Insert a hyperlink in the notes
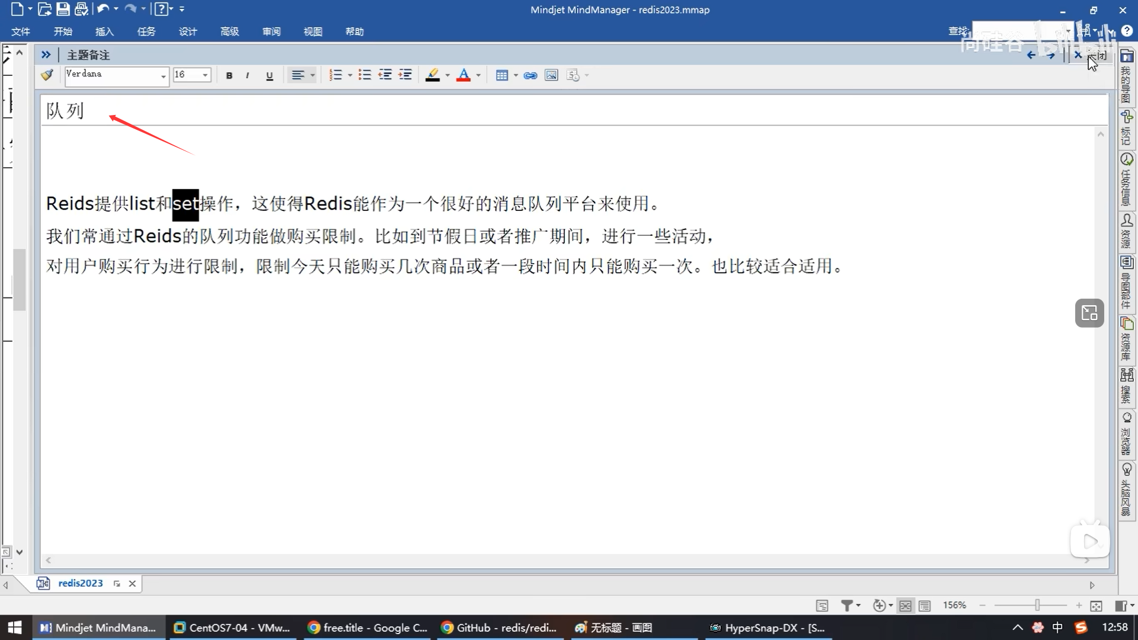The image size is (1138, 640). click(530, 75)
